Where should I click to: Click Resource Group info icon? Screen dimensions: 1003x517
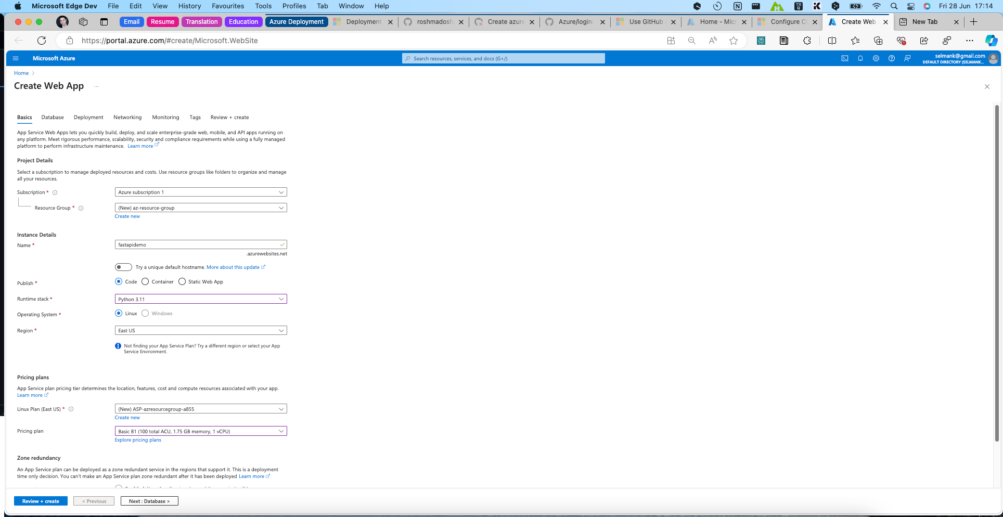pyautogui.click(x=81, y=208)
